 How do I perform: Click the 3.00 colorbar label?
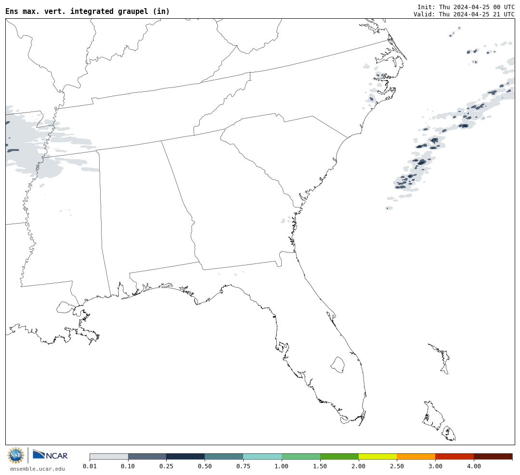pos(435,466)
